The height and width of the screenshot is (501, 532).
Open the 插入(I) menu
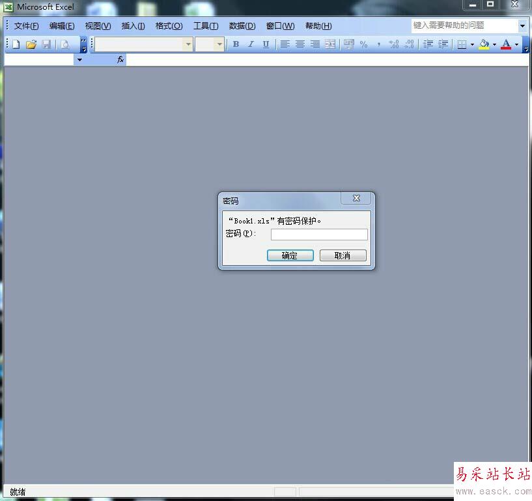(x=133, y=26)
